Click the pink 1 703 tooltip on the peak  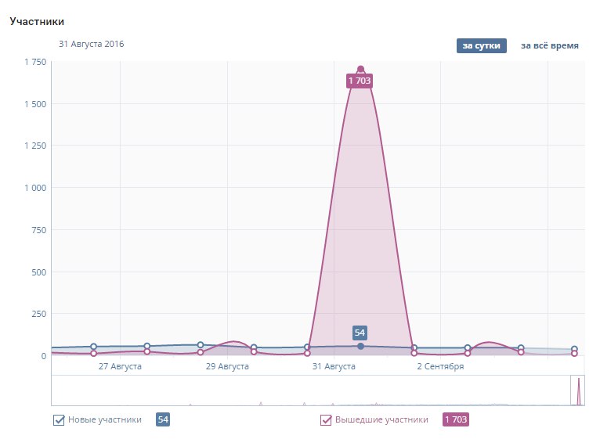tap(360, 81)
